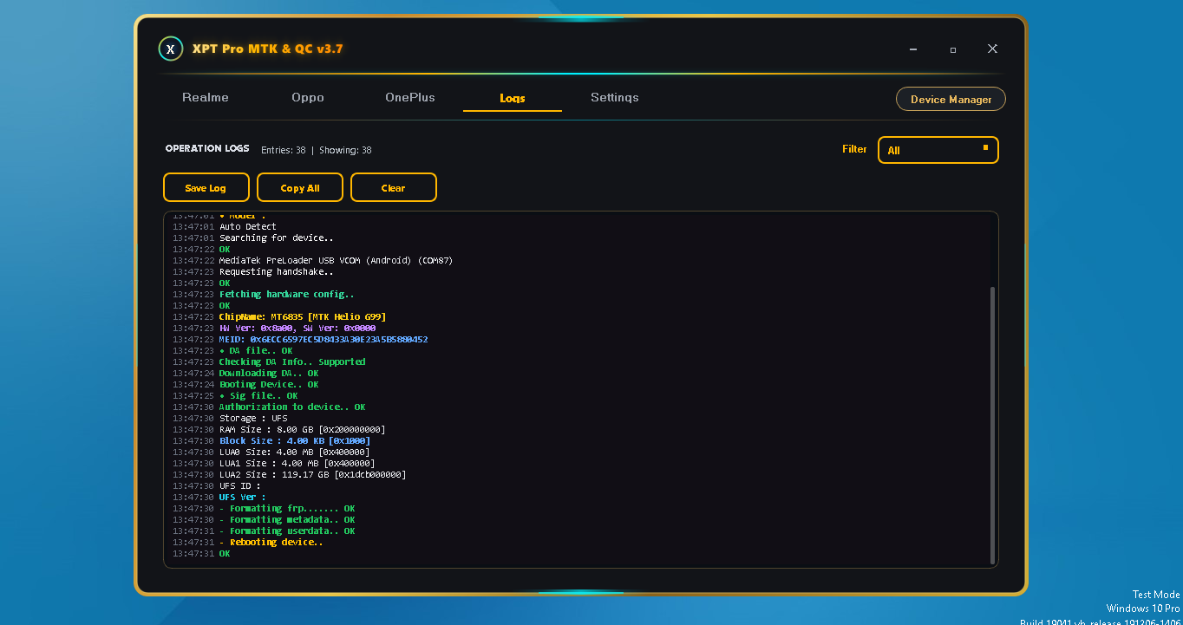The width and height of the screenshot is (1183, 625).
Task: Click the "LUA0 Size: 4.00 MB" log line
Action: [295, 452]
